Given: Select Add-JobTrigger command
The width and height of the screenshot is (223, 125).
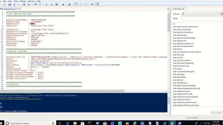Looking at the screenshot, I should pyautogui.click(x=179, y=74).
